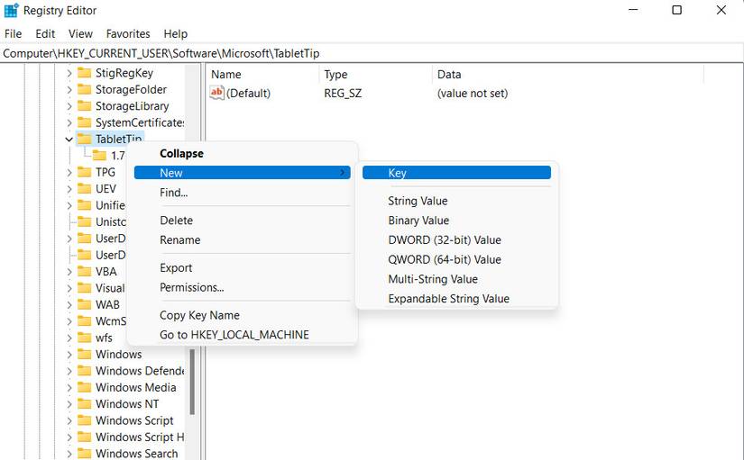Click the Registry Editor app icon in title bar
This screenshot has width=744, height=460.
(x=11, y=10)
